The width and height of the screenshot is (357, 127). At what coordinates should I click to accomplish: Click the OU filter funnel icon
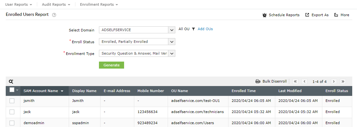tap(193, 29)
